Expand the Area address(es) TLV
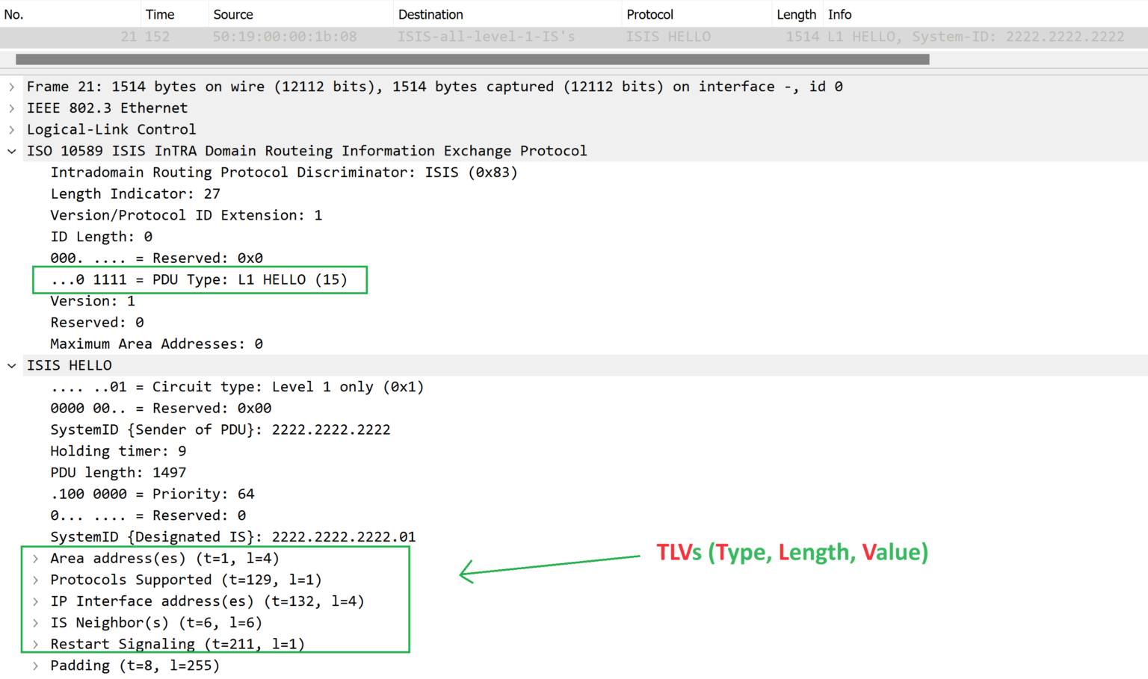1148x679 pixels. pyautogui.click(x=34, y=558)
